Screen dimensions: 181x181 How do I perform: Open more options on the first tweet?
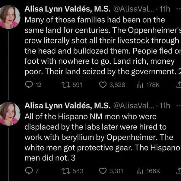point(179,9)
